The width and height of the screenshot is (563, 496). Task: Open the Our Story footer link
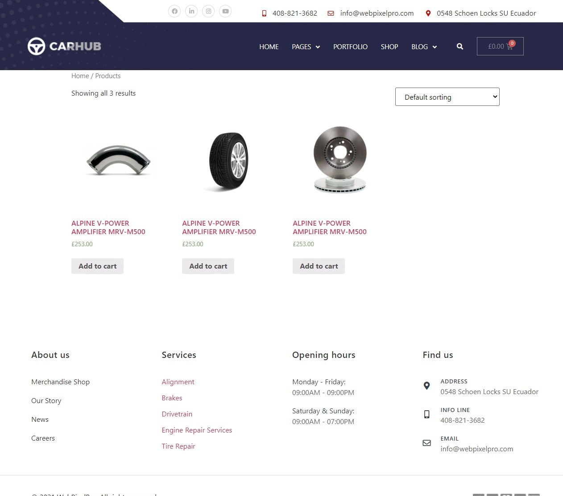pyautogui.click(x=46, y=400)
